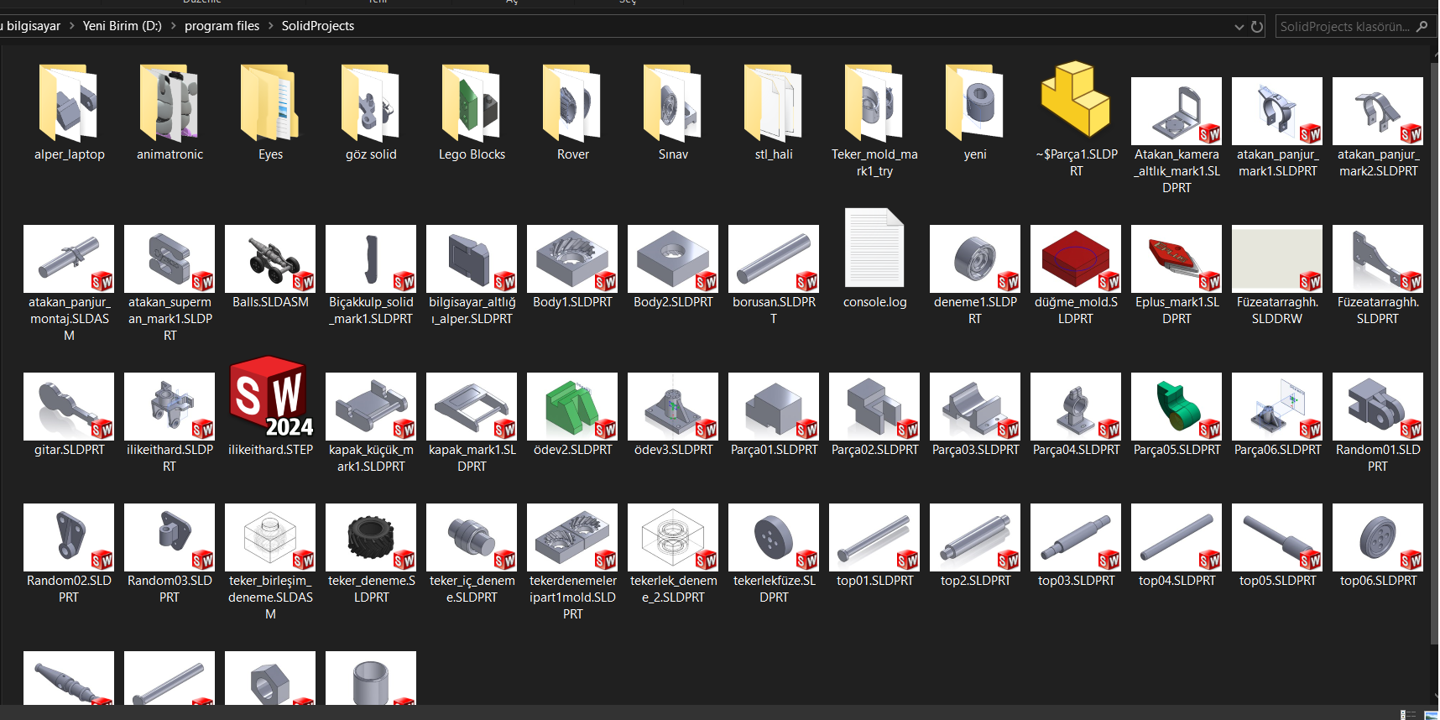Open the stl_hali folder
Screen dimensions: 1440x720
[x=774, y=112]
